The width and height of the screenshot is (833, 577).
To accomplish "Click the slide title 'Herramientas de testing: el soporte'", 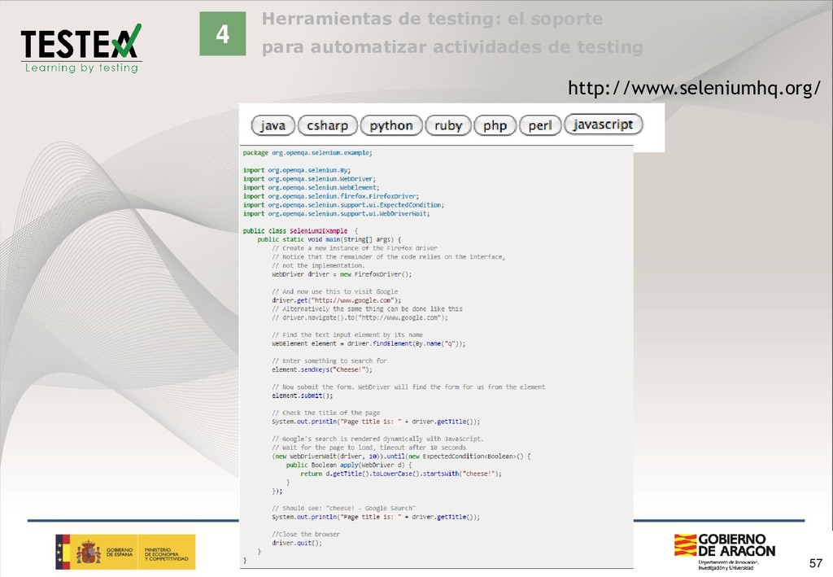I will click(432, 19).
